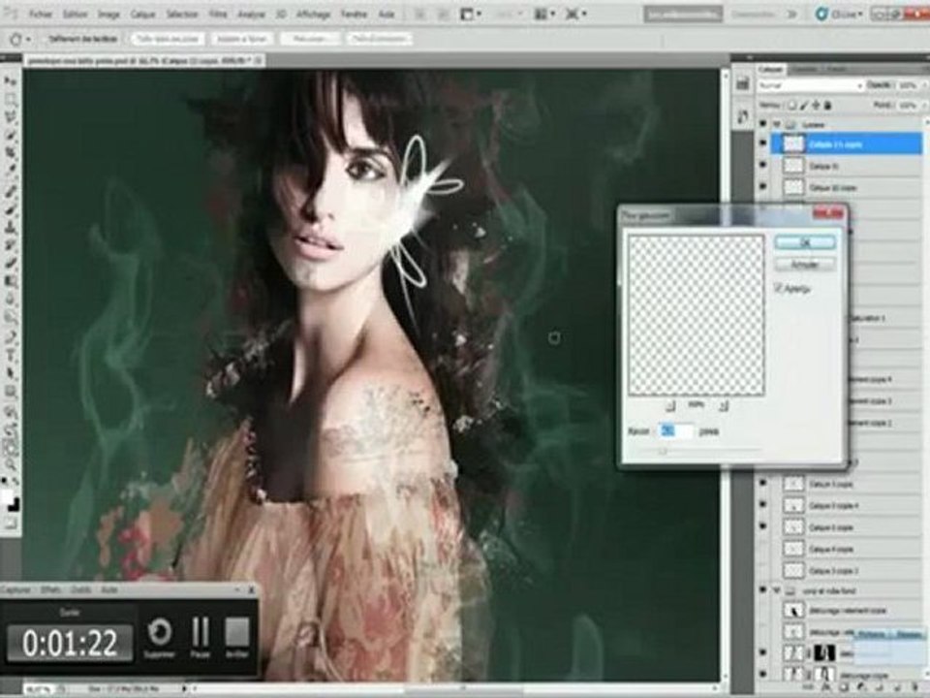Select the Move tool in the toolbar
This screenshot has width=930, height=698.
(12, 81)
